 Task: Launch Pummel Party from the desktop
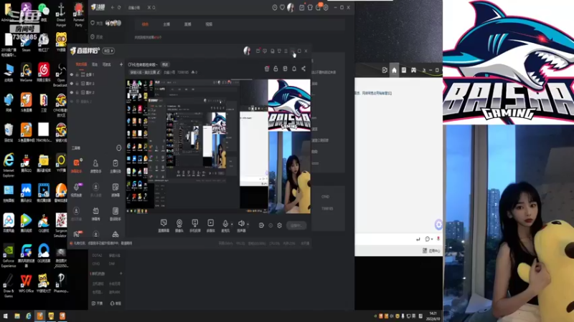[78, 14]
